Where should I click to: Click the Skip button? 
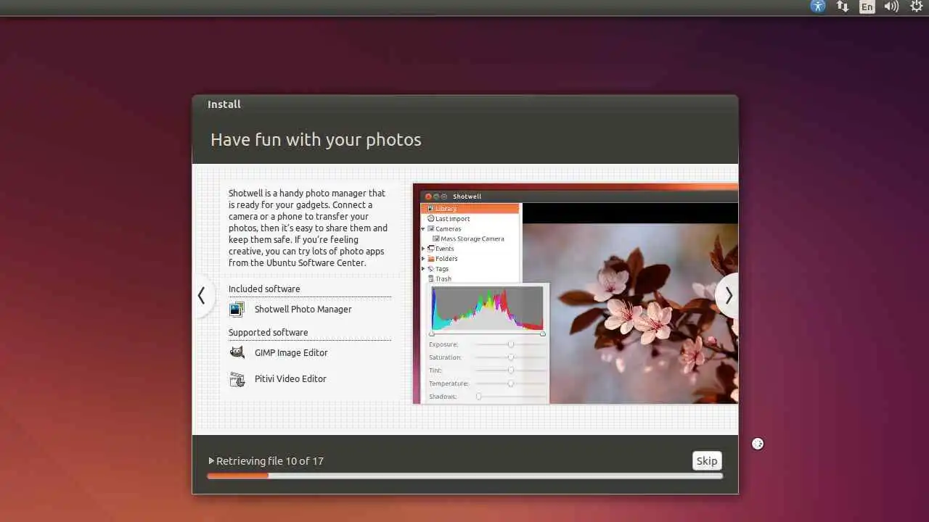click(707, 461)
